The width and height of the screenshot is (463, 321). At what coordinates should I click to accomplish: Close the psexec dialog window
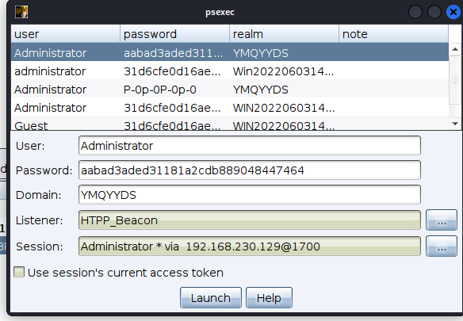click(x=453, y=12)
